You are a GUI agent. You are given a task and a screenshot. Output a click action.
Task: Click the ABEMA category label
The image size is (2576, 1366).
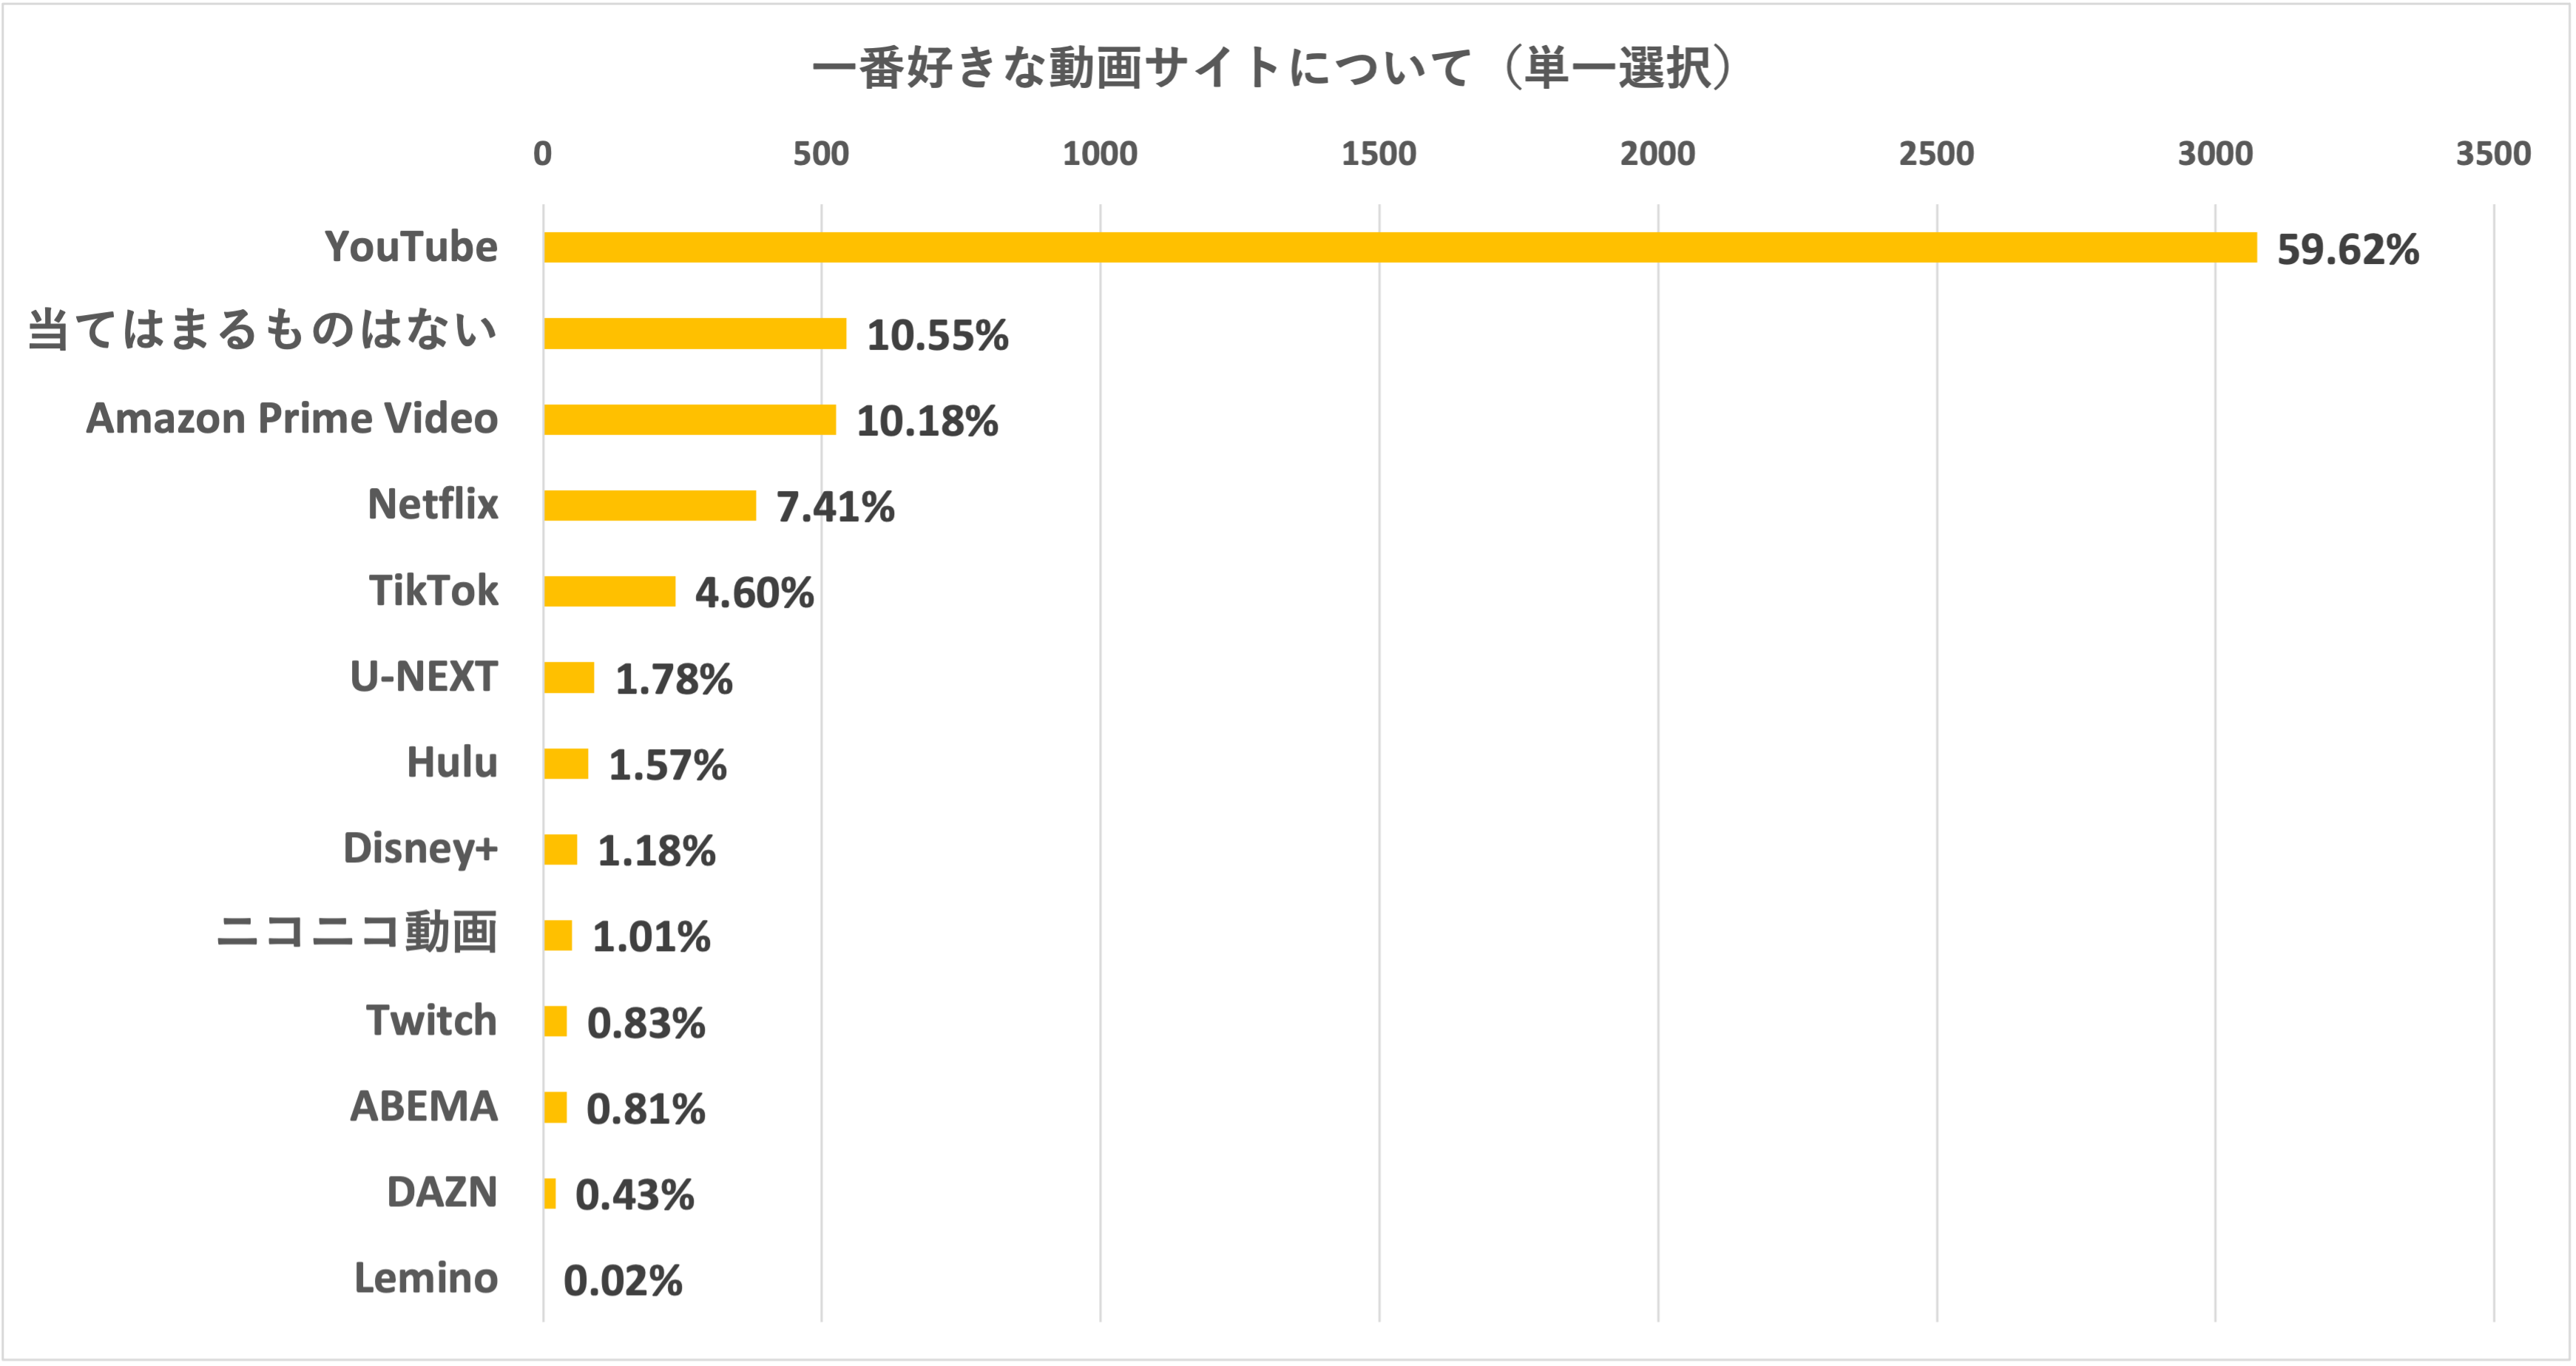(423, 1106)
